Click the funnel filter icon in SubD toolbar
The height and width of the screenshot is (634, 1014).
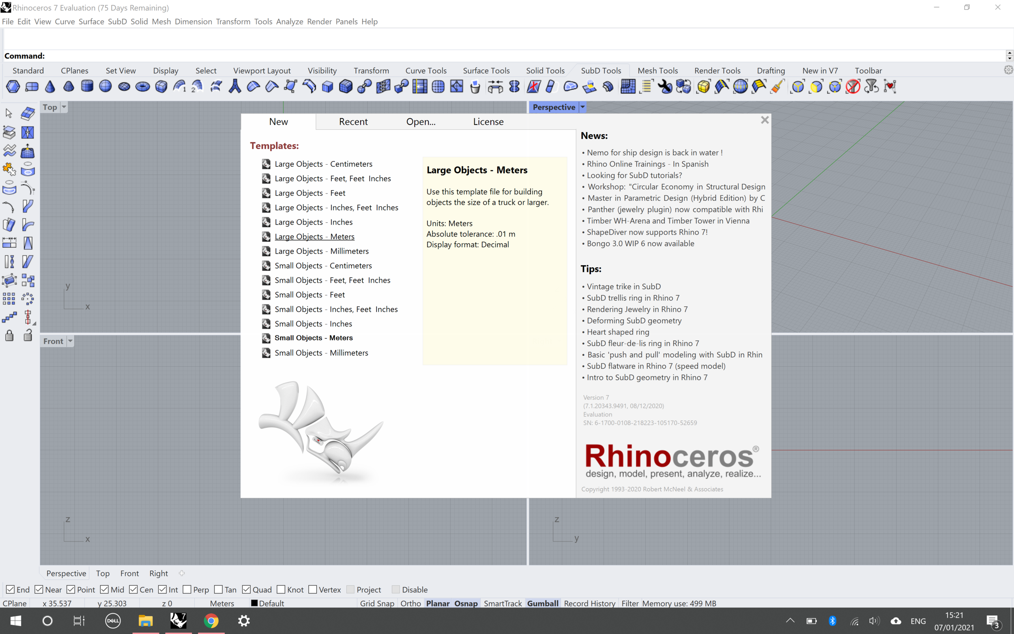click(872, 87)
